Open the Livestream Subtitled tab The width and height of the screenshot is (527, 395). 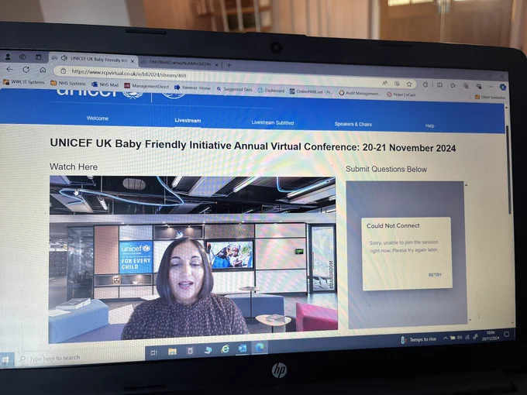pyautogui.click(x=273, y=122)
